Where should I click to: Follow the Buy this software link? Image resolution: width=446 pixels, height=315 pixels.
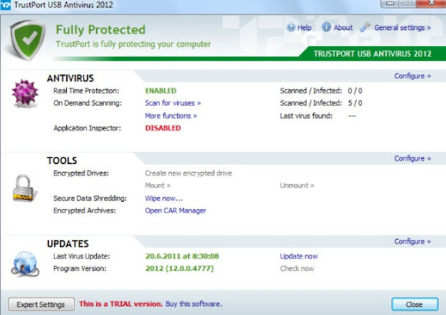pos(194,304)
